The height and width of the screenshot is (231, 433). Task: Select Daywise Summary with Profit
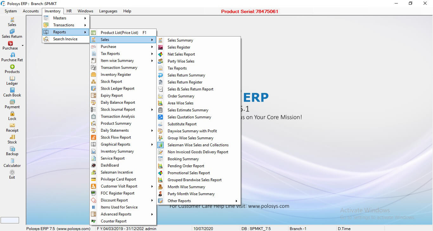(199, 131)
